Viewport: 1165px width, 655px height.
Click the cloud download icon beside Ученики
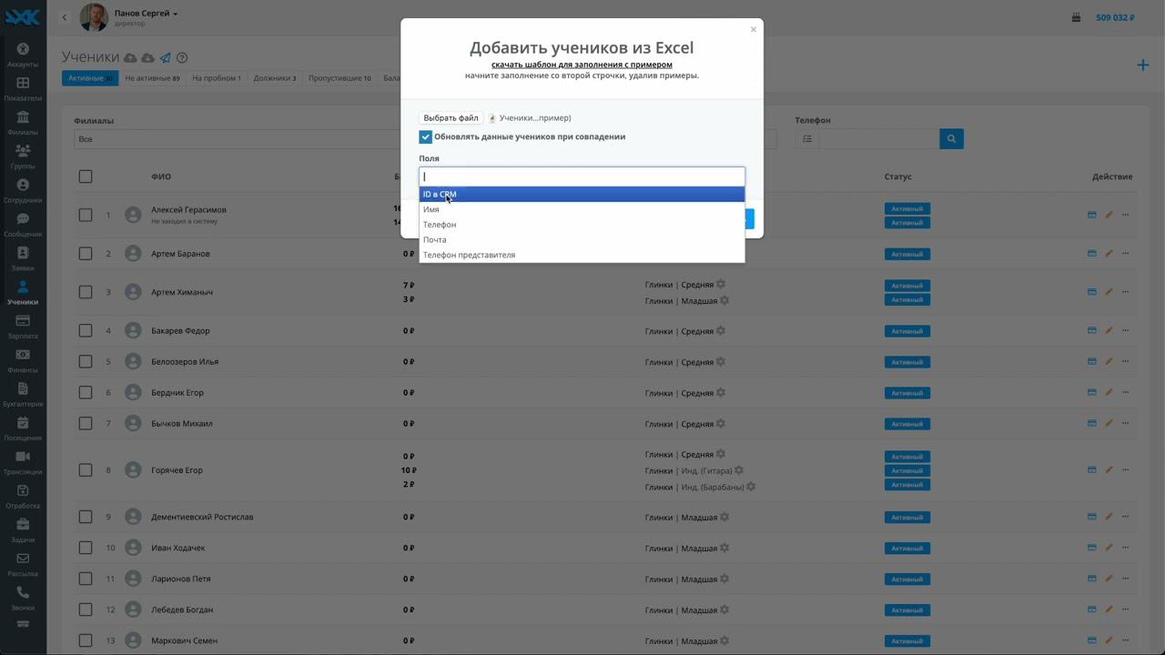147,57
